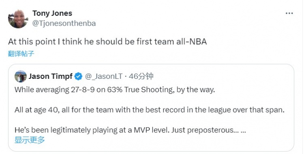Click the Jason Timpf author name

point(51,76)
